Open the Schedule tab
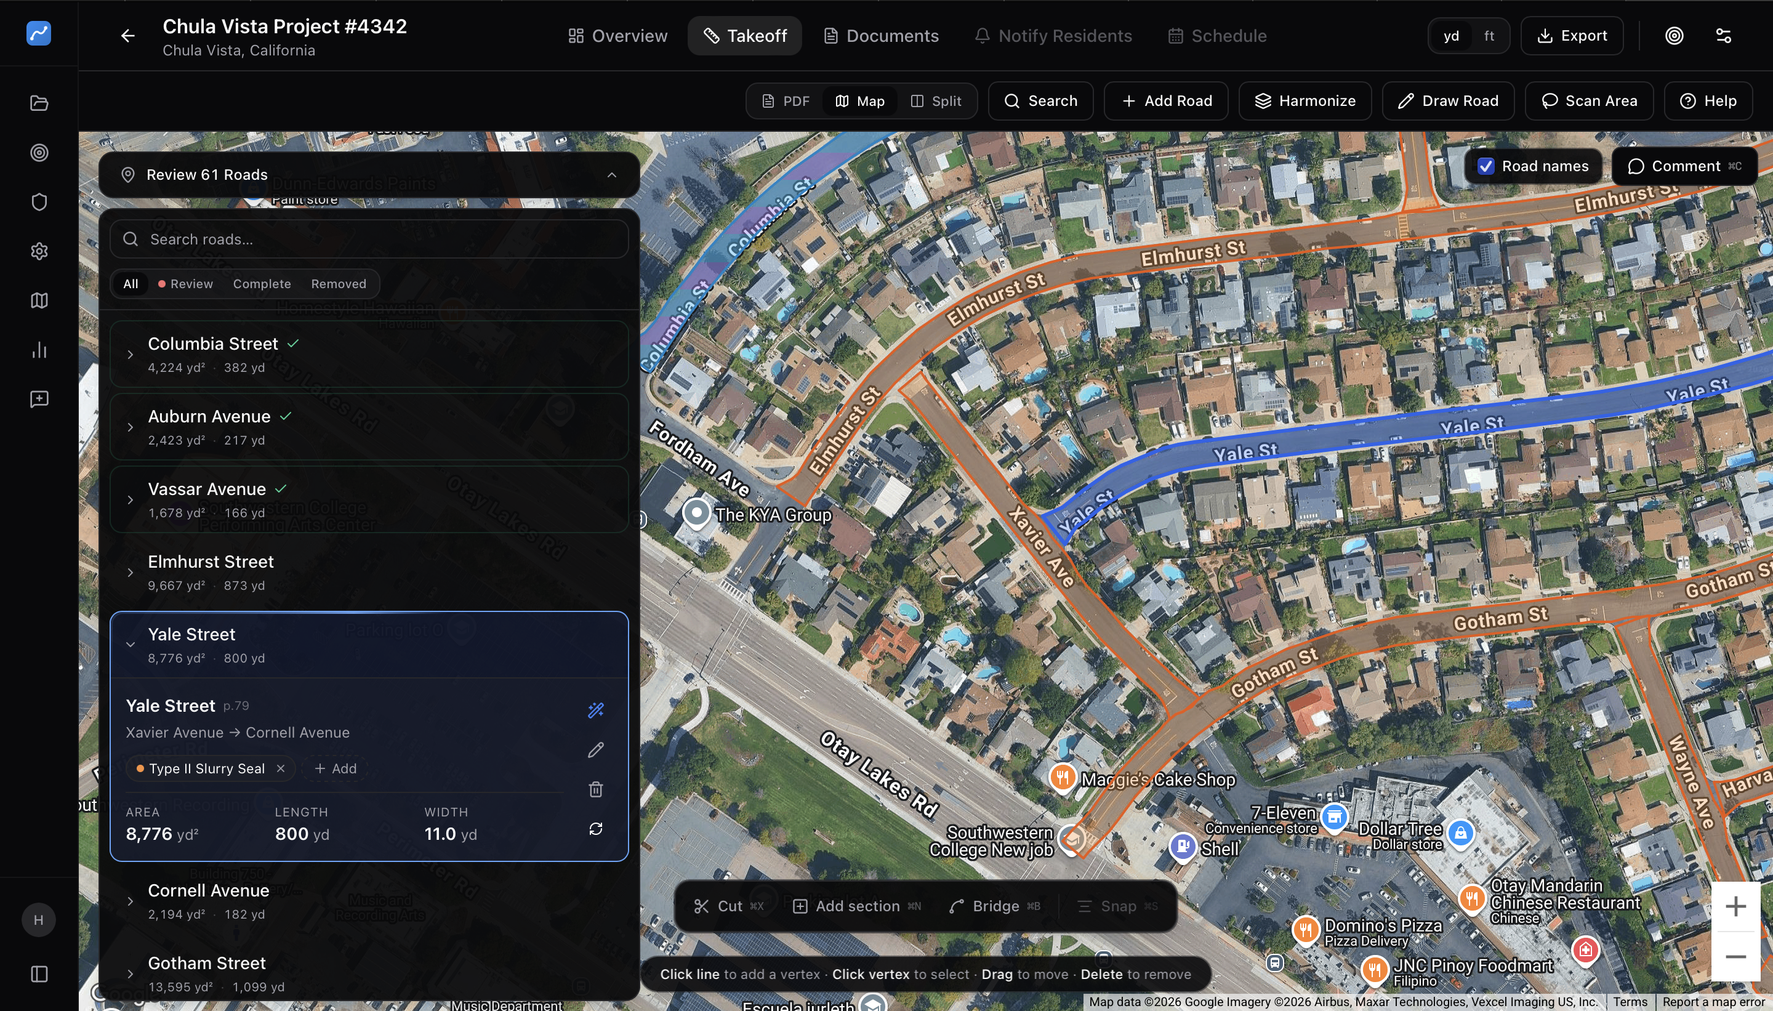 point(1217,36)
